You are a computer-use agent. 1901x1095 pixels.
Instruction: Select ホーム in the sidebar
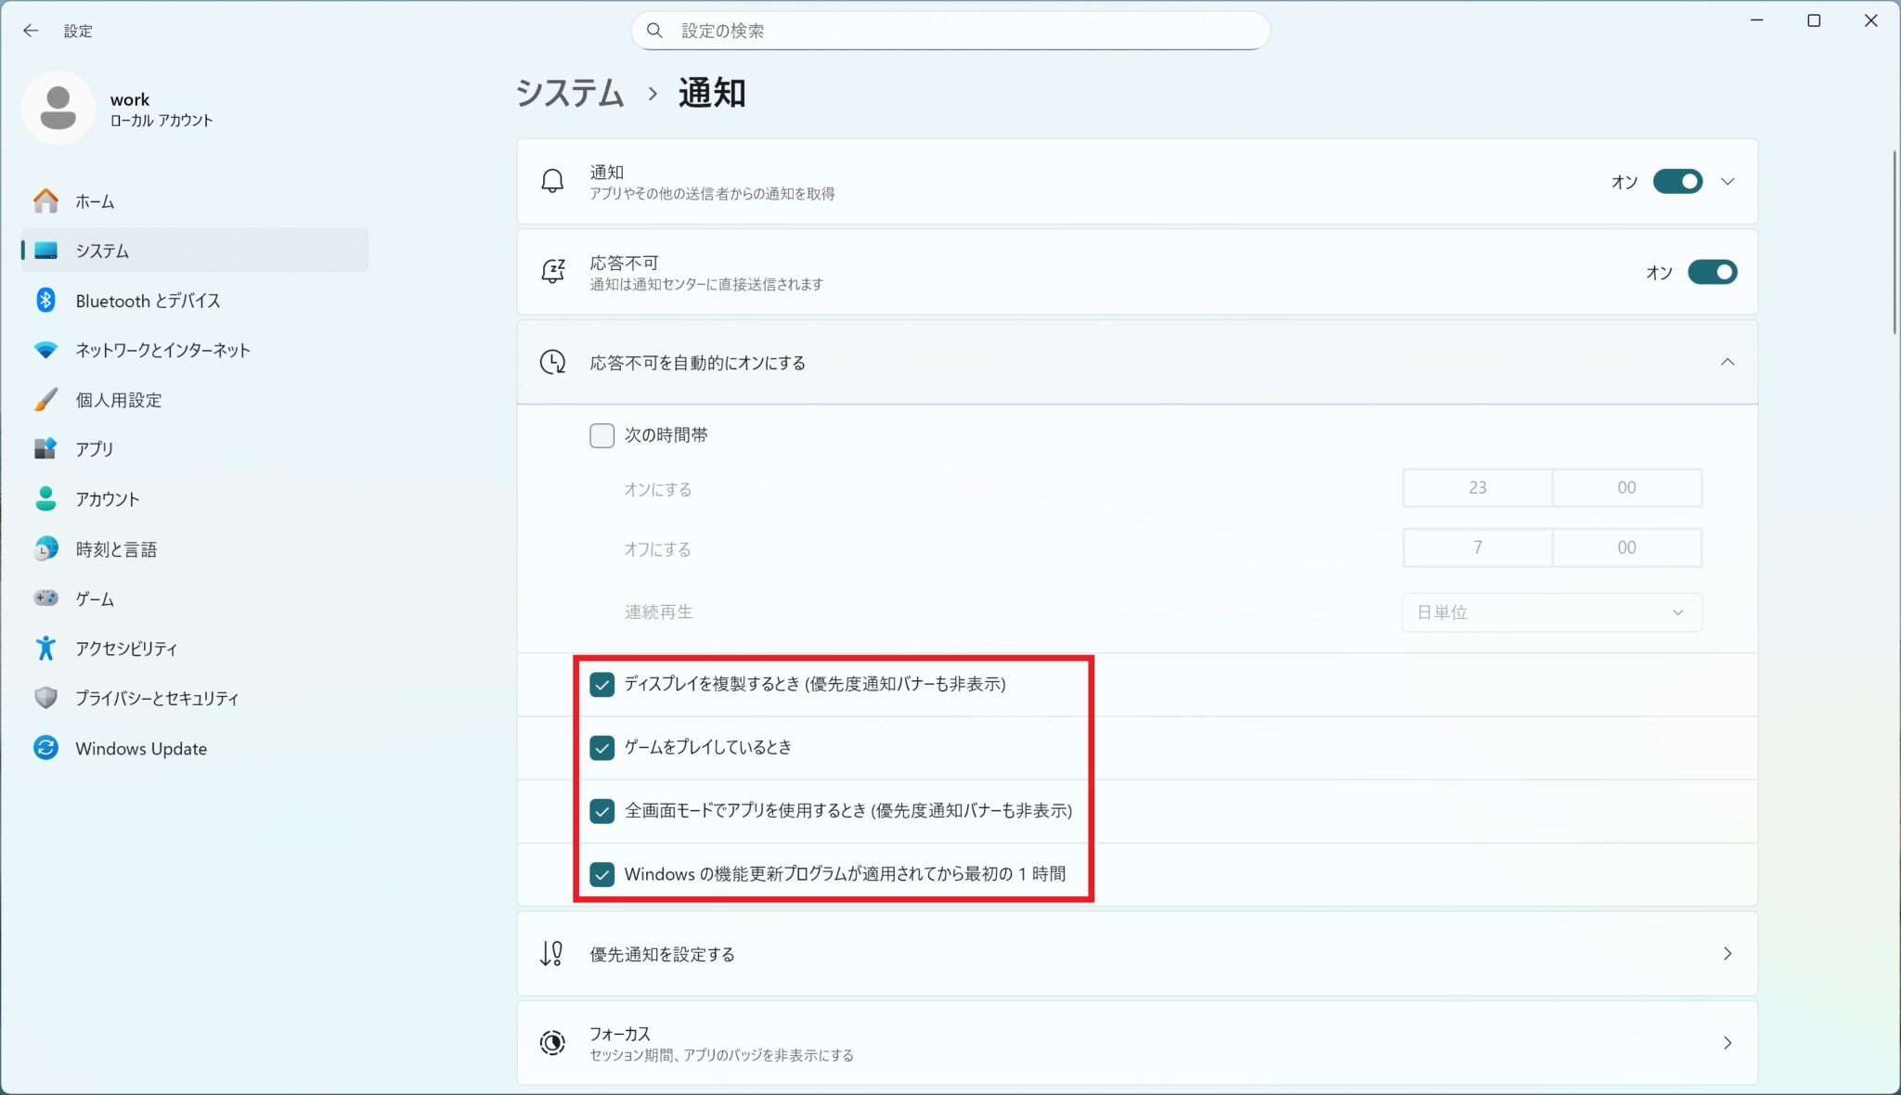[95, 201]
